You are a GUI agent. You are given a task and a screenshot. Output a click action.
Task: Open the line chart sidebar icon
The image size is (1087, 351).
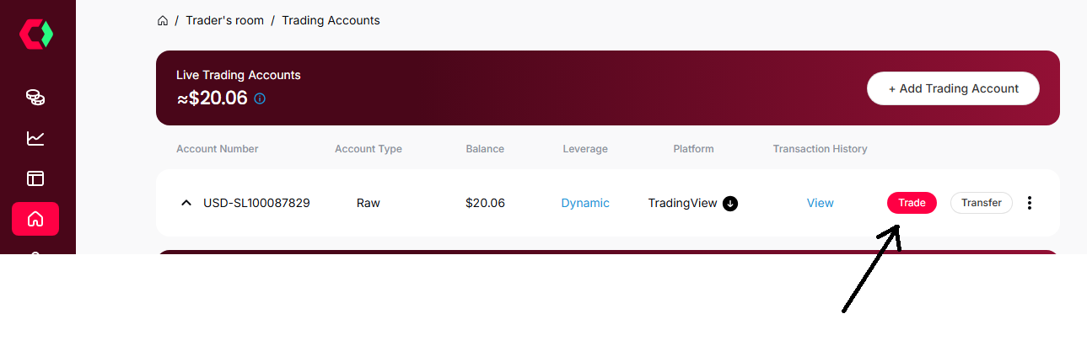(35, 138)
